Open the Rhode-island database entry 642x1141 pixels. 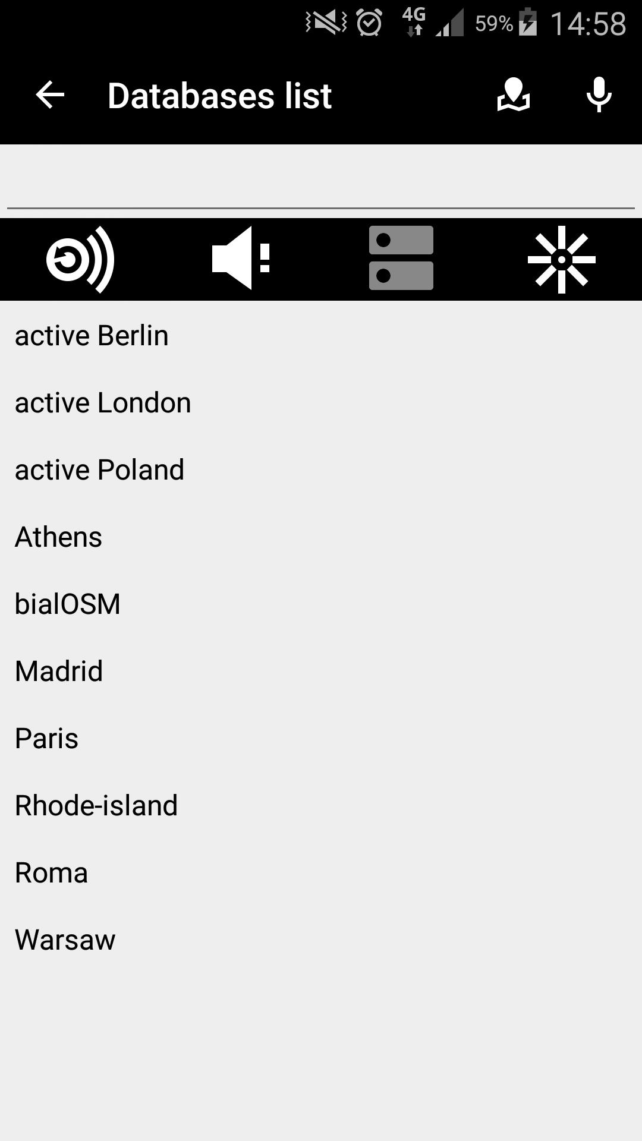pyautogui.click(x=96, y=806)
